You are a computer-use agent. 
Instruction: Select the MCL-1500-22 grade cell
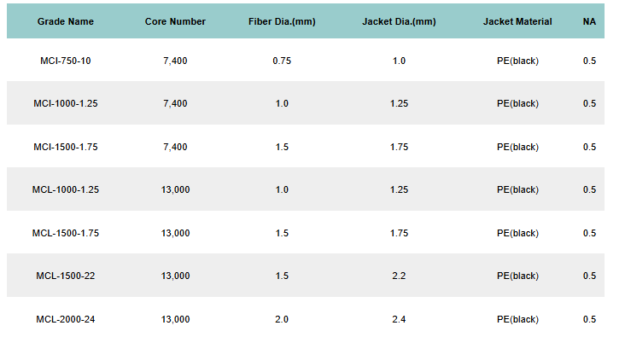[x=66, y=276]
